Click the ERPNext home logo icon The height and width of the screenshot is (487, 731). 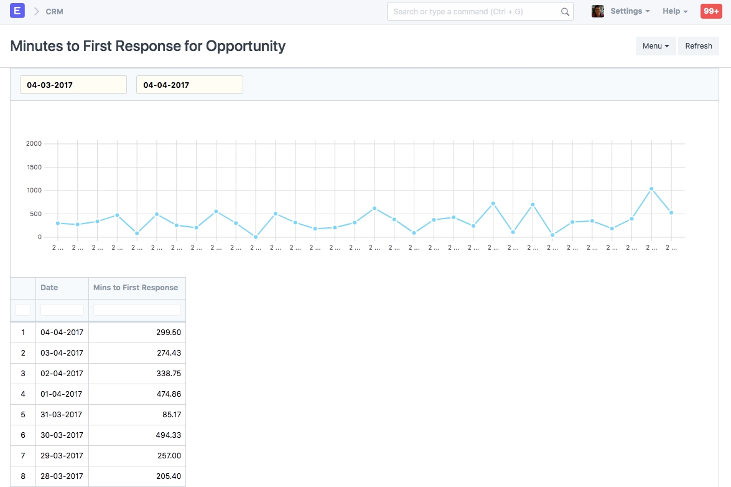click(17, 11)
